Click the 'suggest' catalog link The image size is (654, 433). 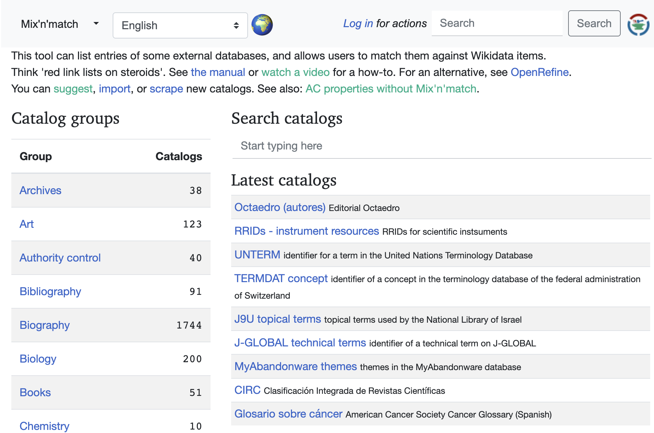pyautogui.click(x=73, y=89)
